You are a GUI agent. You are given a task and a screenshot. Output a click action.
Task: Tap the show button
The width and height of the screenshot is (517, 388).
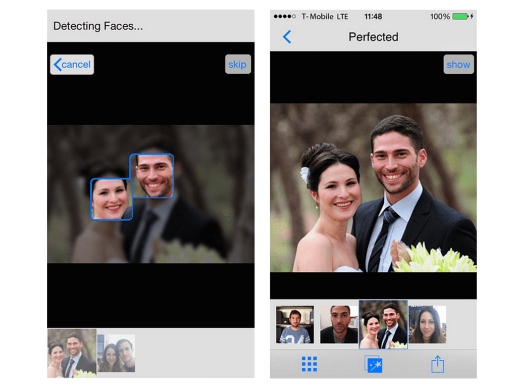458,65
